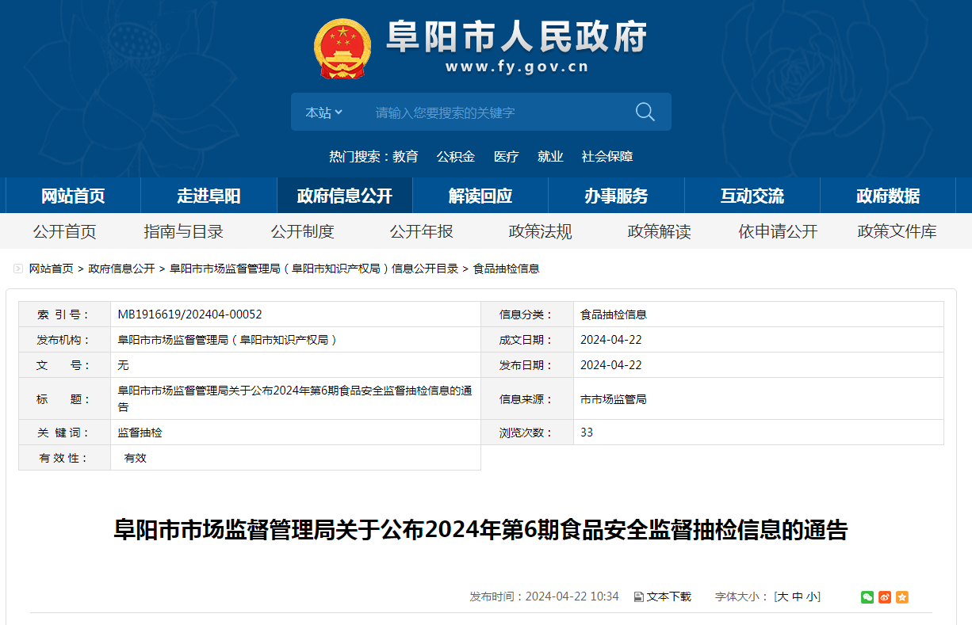Open the 政府信息公开 nav tab
The image size is (972, 625).
point(345,196)
